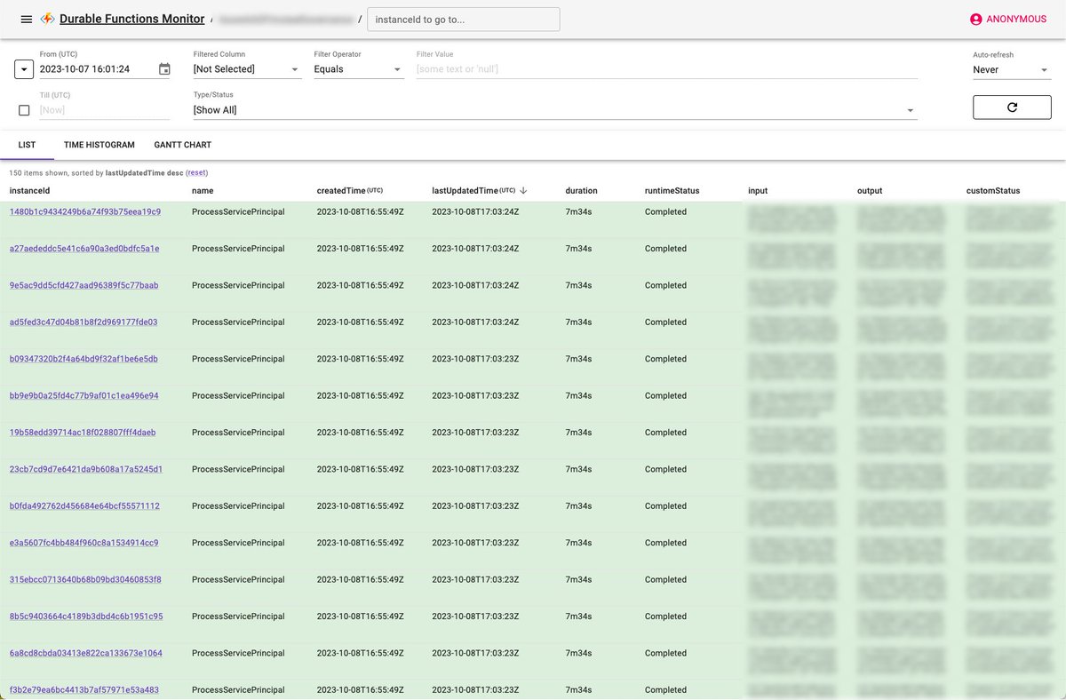The image size is (1066, 700).
Task: Click lastUpdatedTime 17:03:24Z in ad5fed3c row
Action: coord(475,322)
